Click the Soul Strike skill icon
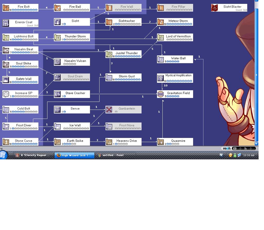Image resolution: width=264 pixels, height=230 pixels. point(6,65)
